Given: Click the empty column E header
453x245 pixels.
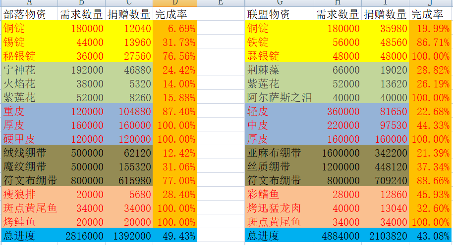Looking at the screenshot, I should [221, 3].
